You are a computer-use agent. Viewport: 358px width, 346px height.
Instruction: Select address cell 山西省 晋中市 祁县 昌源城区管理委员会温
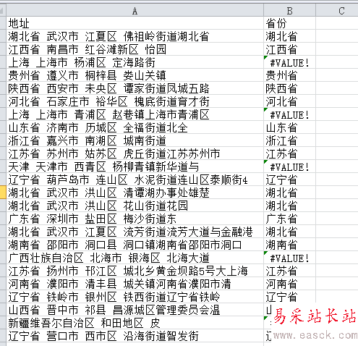click(x=135, y=310)
